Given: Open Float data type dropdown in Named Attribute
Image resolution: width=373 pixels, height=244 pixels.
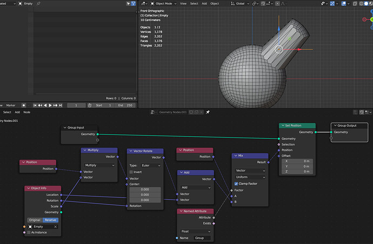Looking at the screenshot, I should (196, 231).
